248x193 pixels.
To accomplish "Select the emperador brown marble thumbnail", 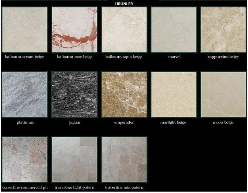I will [x=124, y=94].
